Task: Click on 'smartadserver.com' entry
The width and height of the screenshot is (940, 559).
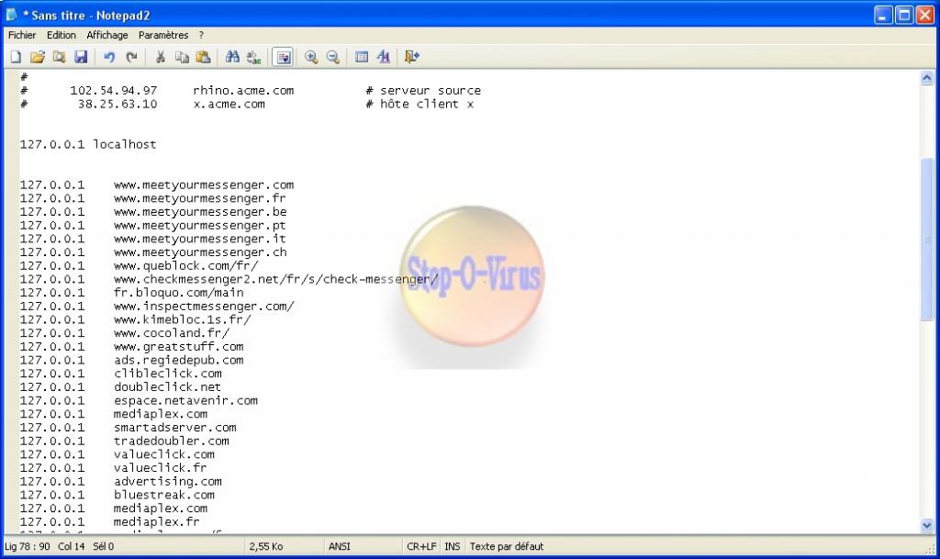Action: click(x=175, y=428)
